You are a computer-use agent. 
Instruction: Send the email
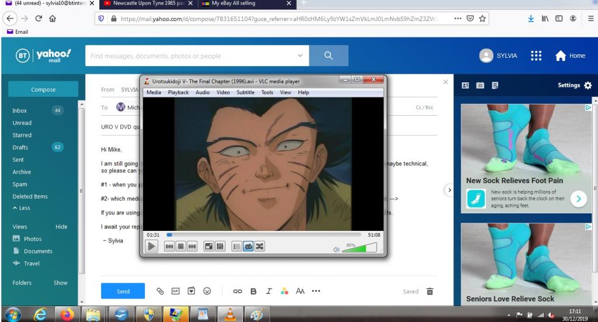[123, 291]
